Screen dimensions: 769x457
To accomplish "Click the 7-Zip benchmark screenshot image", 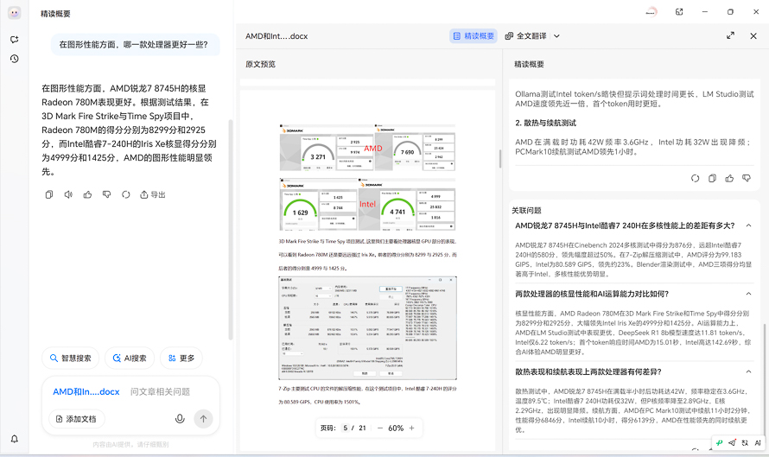I will click(367, 328).
